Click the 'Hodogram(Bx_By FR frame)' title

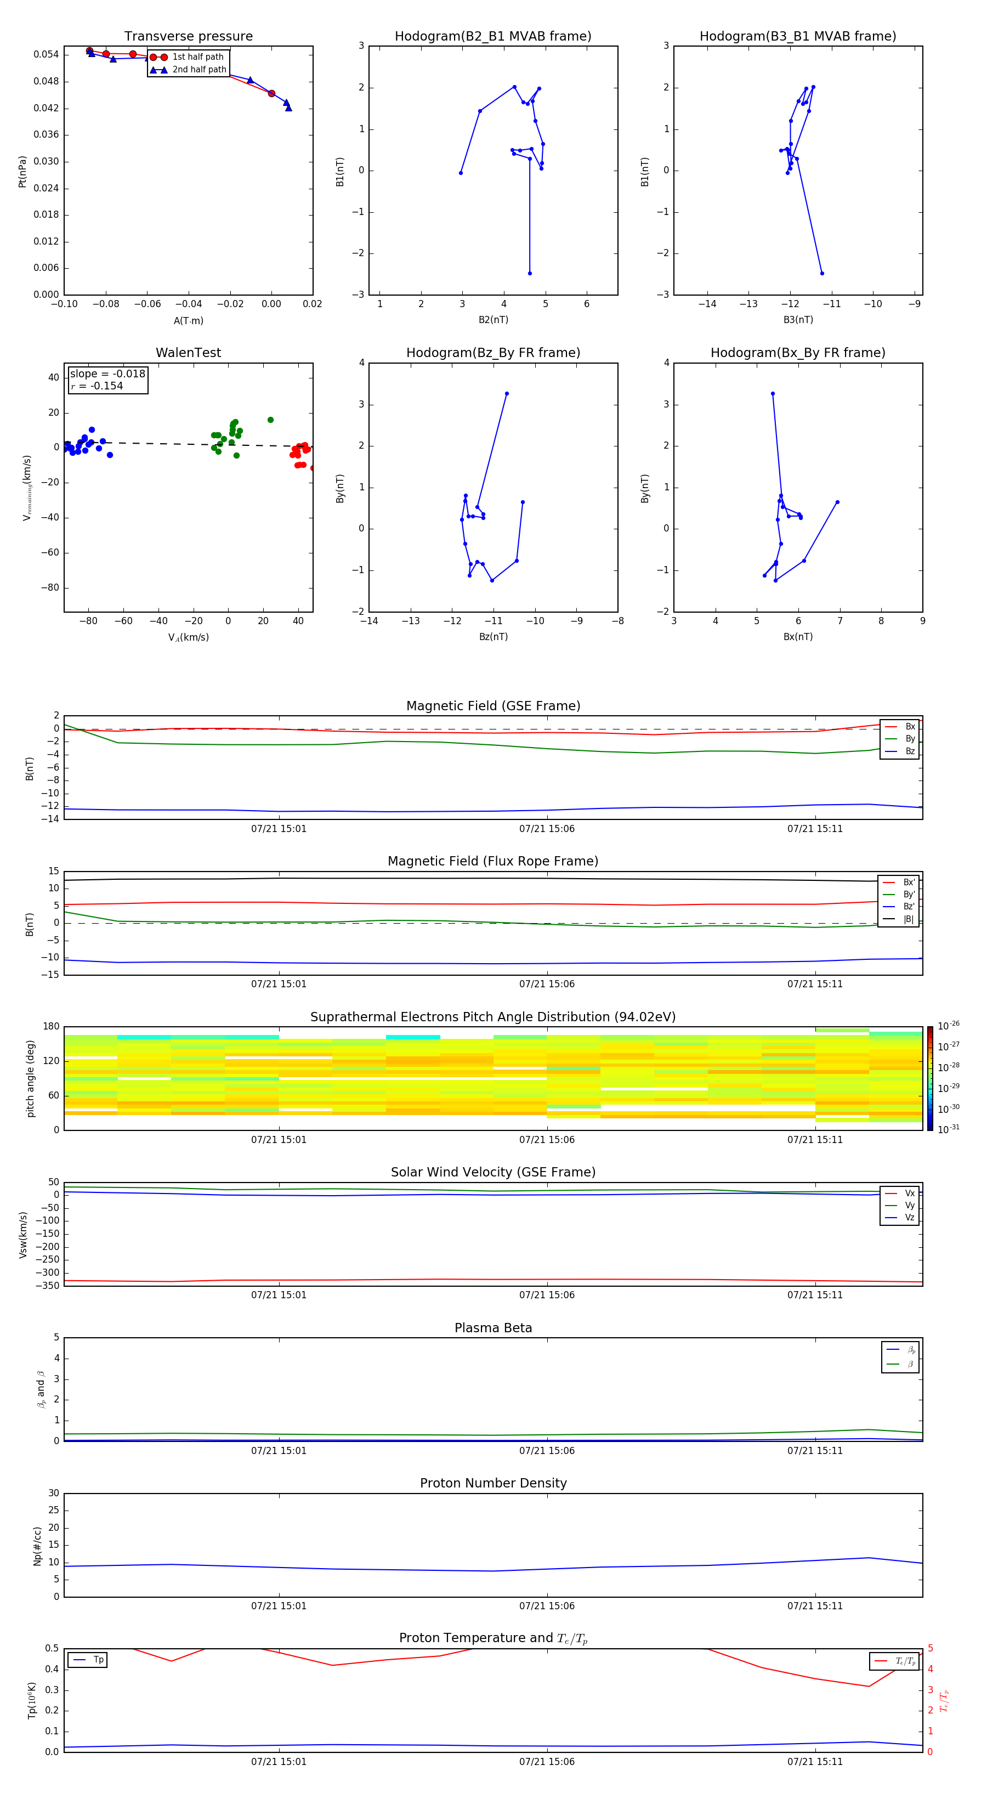point(798,353)
